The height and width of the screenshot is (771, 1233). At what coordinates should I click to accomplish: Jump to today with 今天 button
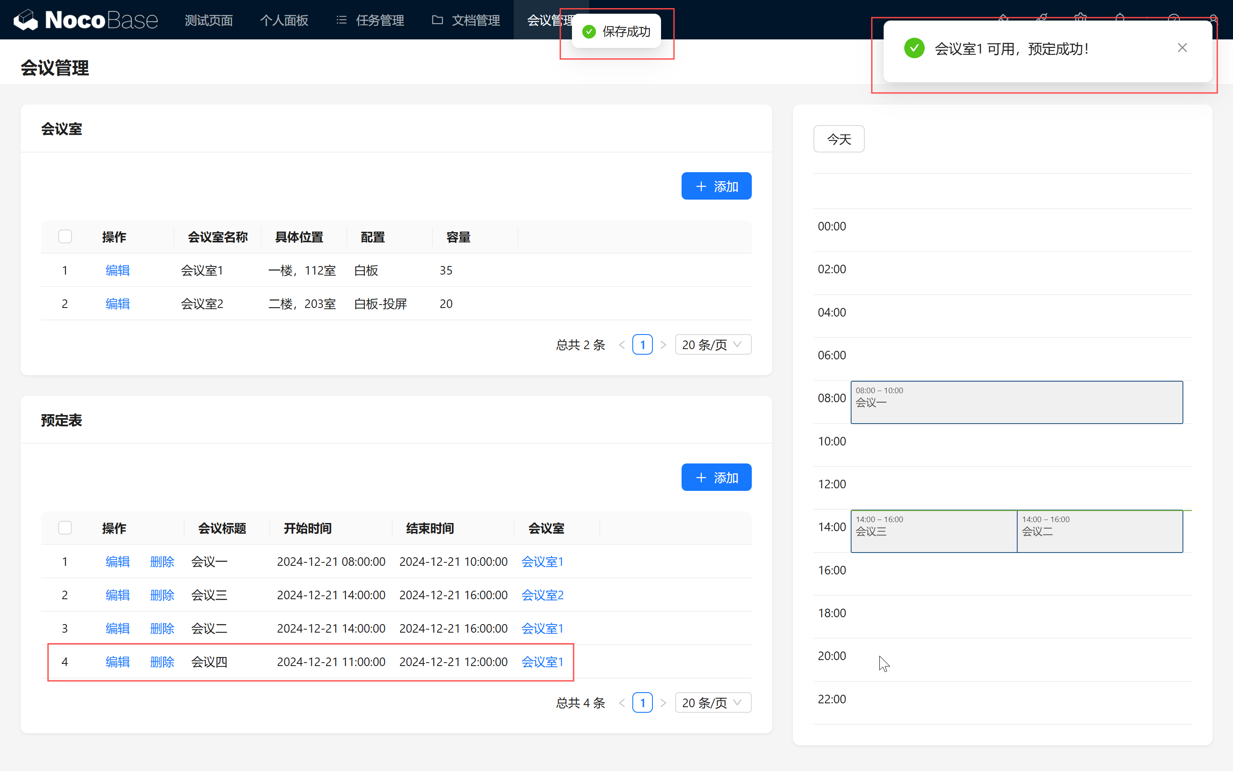point(838,139)
